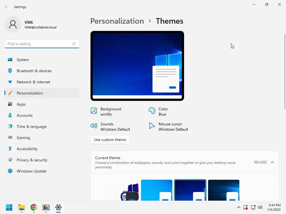This screenshot has height=214, width=286.
Task: Open Mouse cursor Windows Default setting
Action: pyautogui.click(x=168, y=127)
